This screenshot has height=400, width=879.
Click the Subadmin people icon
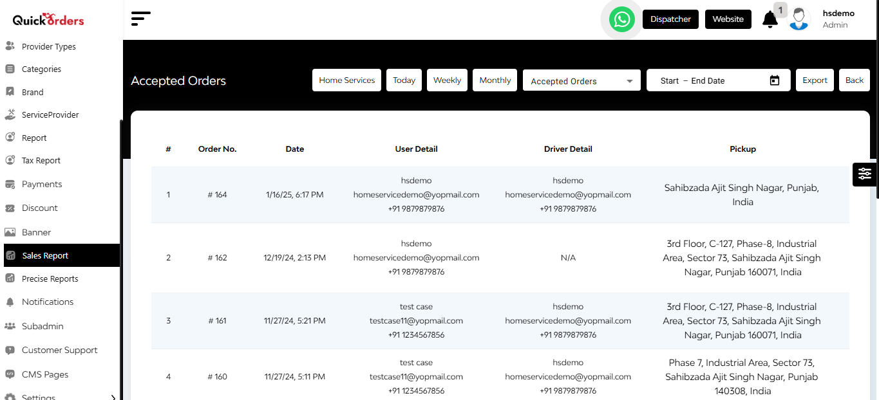point(10,326)
